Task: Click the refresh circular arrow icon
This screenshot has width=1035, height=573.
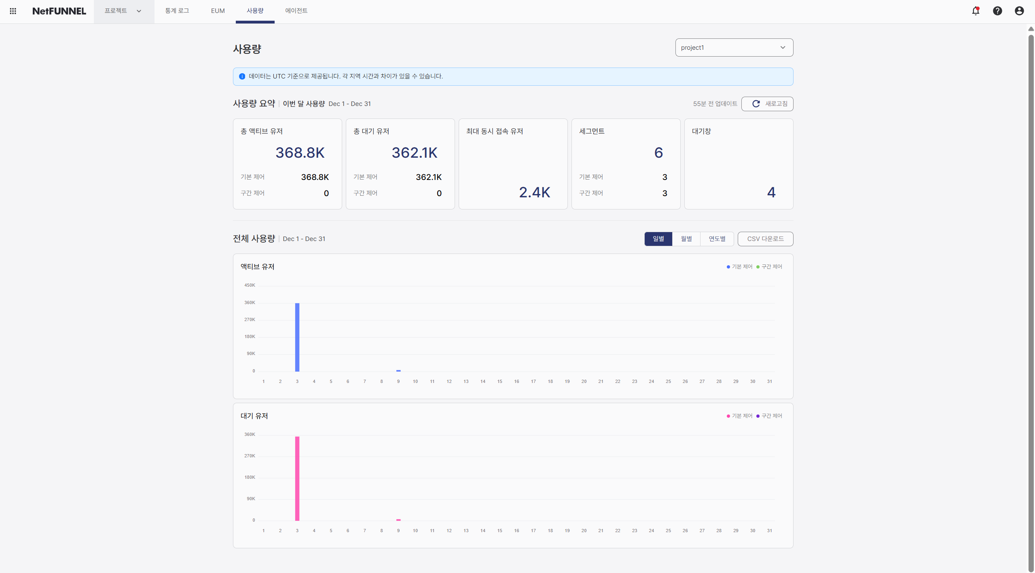Action: (x=756, y=104)
